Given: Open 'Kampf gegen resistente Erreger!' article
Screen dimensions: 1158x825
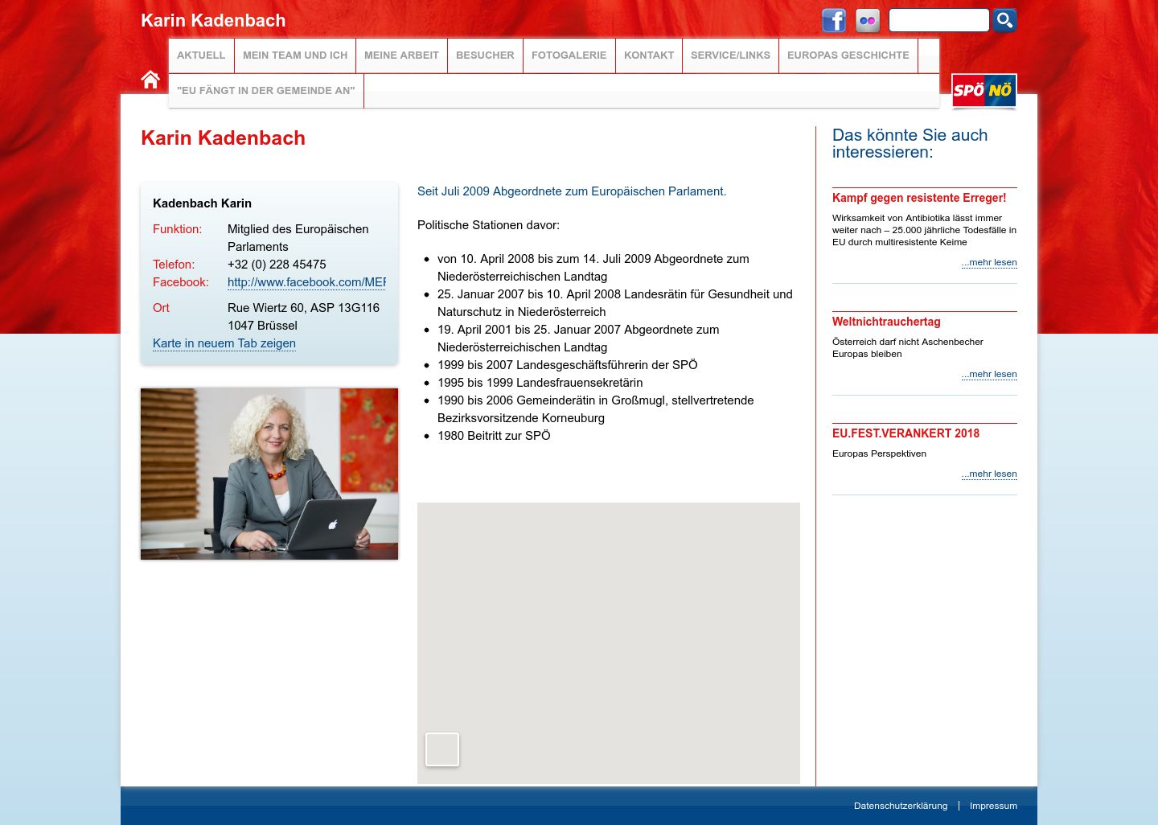Looking at the screenshot, I should point(919,198).
